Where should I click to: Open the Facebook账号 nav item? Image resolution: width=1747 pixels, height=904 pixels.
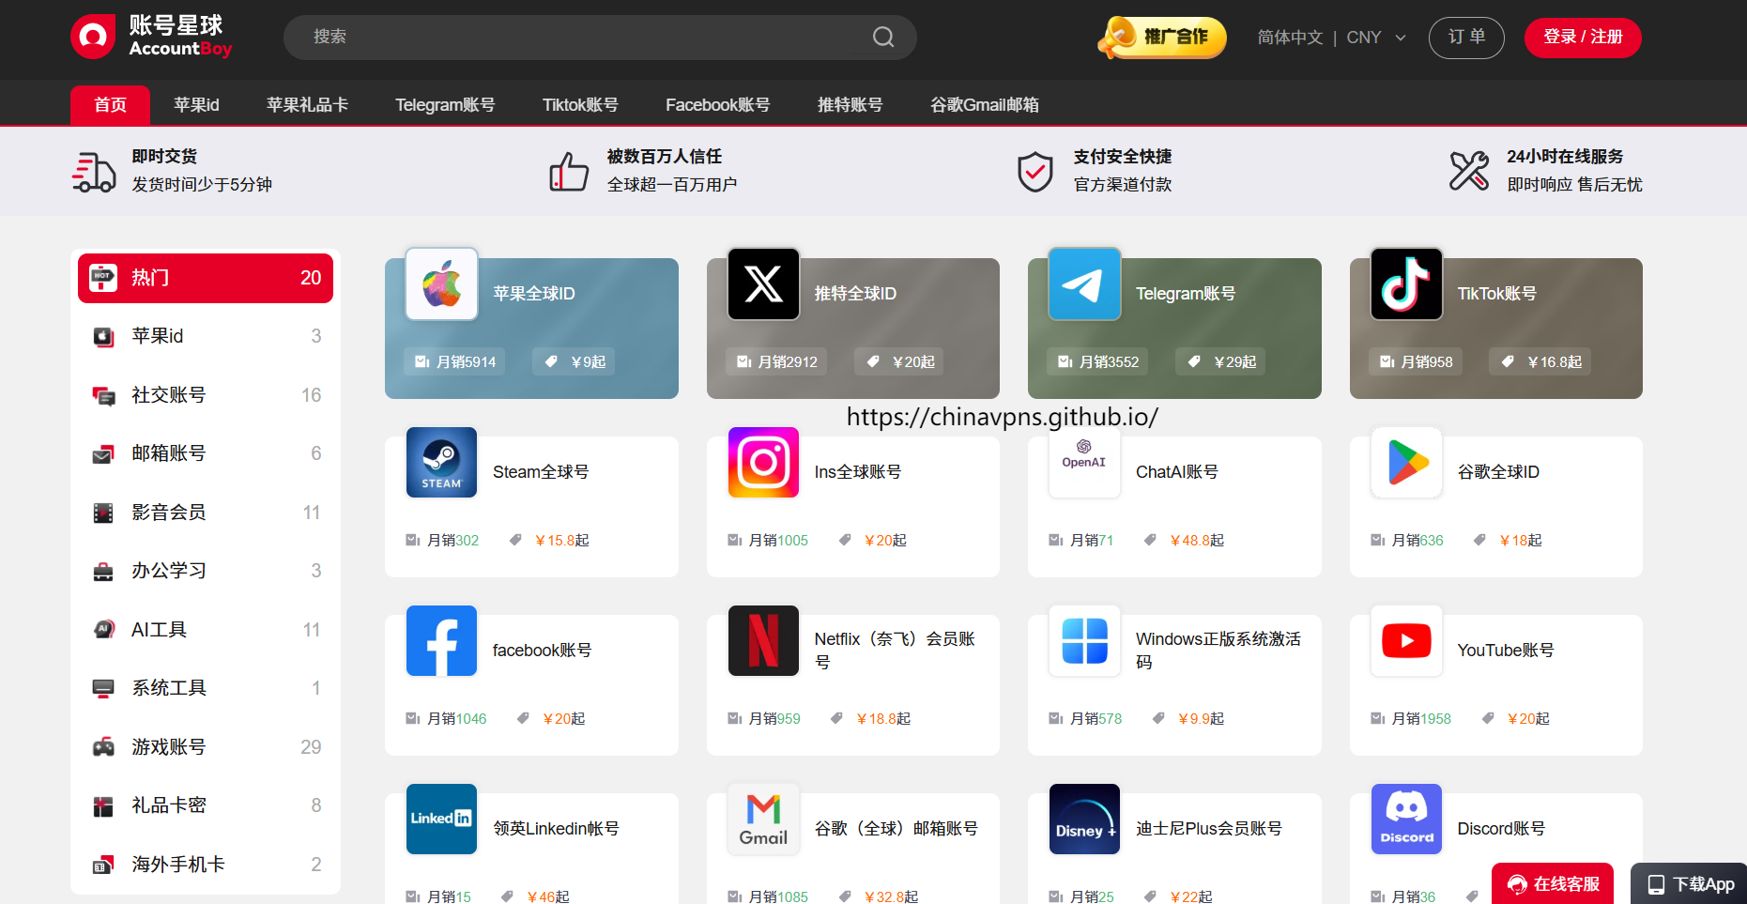(x=718, y=105)
